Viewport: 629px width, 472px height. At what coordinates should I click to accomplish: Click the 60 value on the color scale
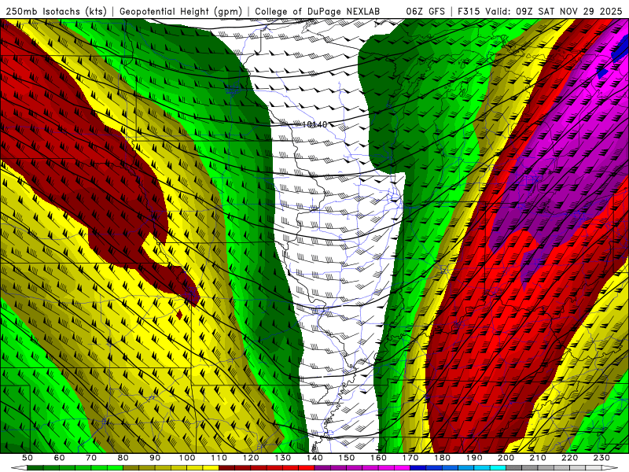click(60, 458)
